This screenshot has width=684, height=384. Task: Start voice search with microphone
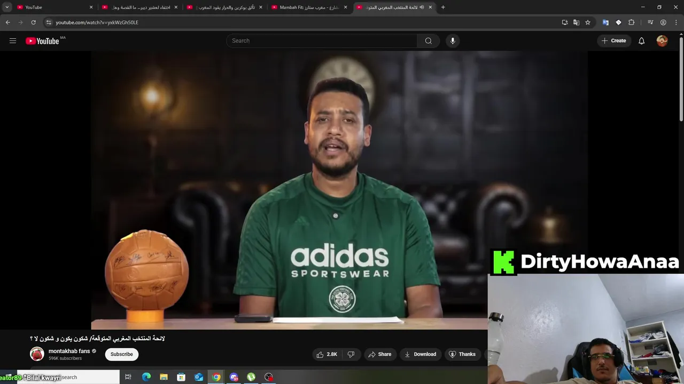tap(453, 41)
